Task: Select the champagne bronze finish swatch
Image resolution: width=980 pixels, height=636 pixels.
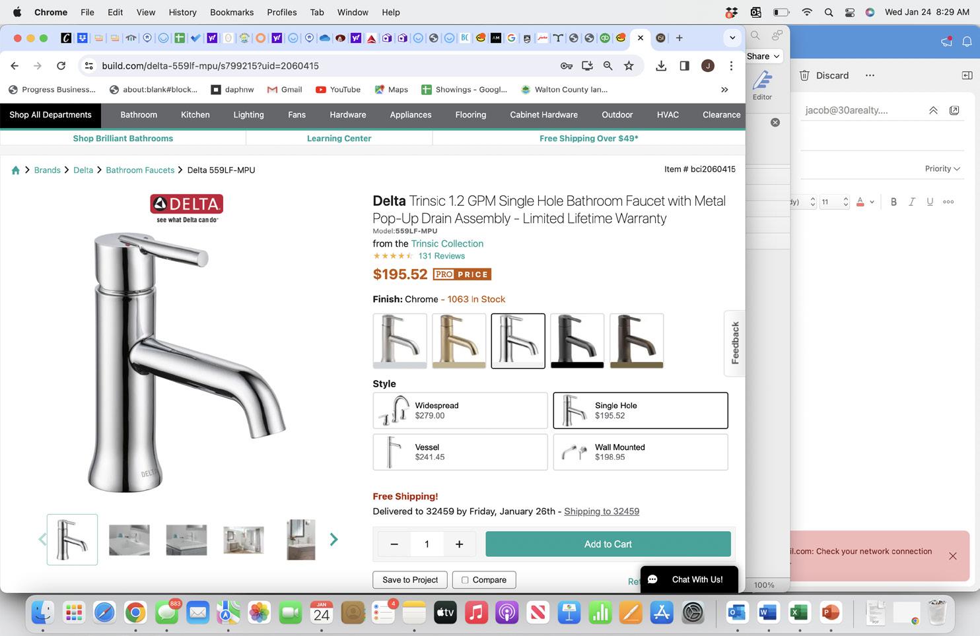Action: [459, 340]
